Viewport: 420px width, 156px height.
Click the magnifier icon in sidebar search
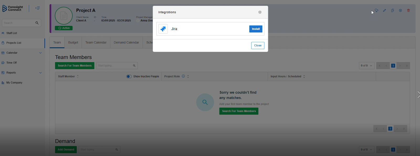pyautogui.click(x=37, y=23)
